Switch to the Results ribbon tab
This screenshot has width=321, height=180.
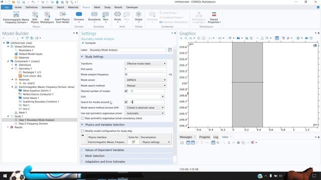point(118,7)
